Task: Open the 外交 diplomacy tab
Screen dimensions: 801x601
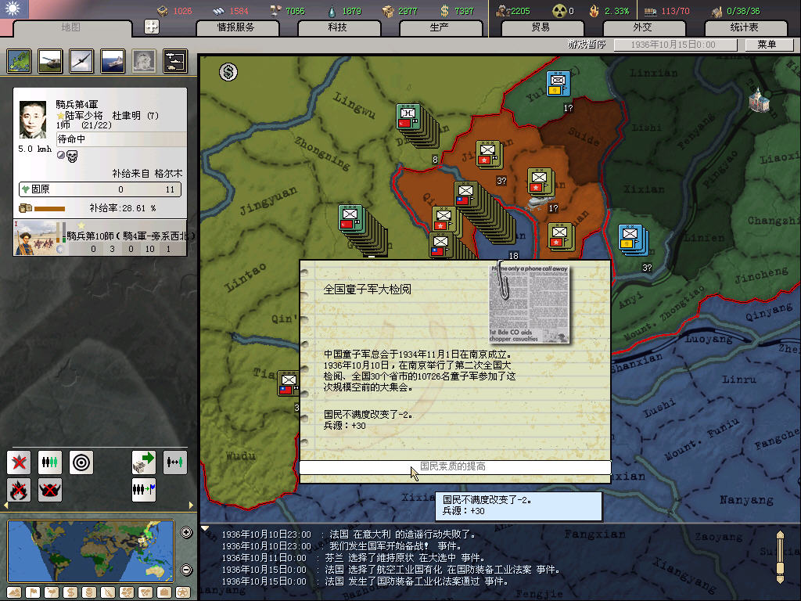Action: 641,27
